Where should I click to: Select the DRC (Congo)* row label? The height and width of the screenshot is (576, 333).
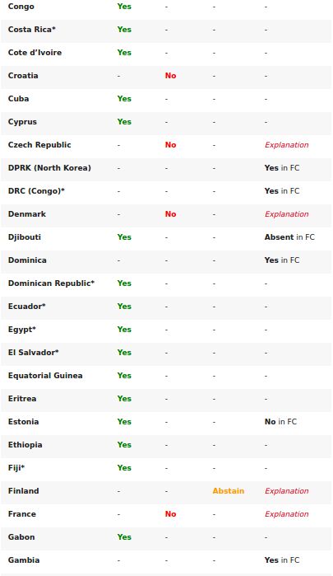[36, 191]
